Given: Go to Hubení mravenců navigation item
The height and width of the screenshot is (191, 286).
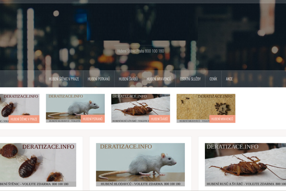Looking at the screenshot, I should (159, 79).
